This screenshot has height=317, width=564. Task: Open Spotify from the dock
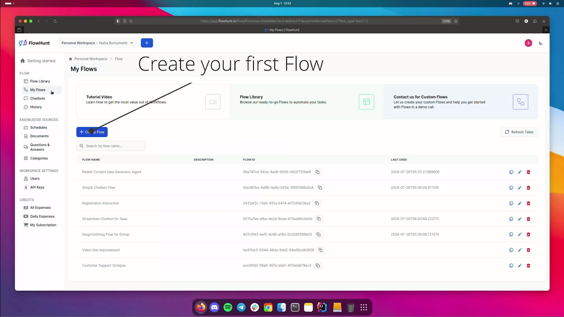click(x=227, y=307)
